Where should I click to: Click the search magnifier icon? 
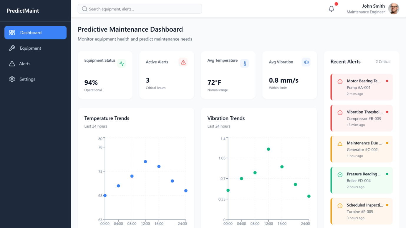84,9
